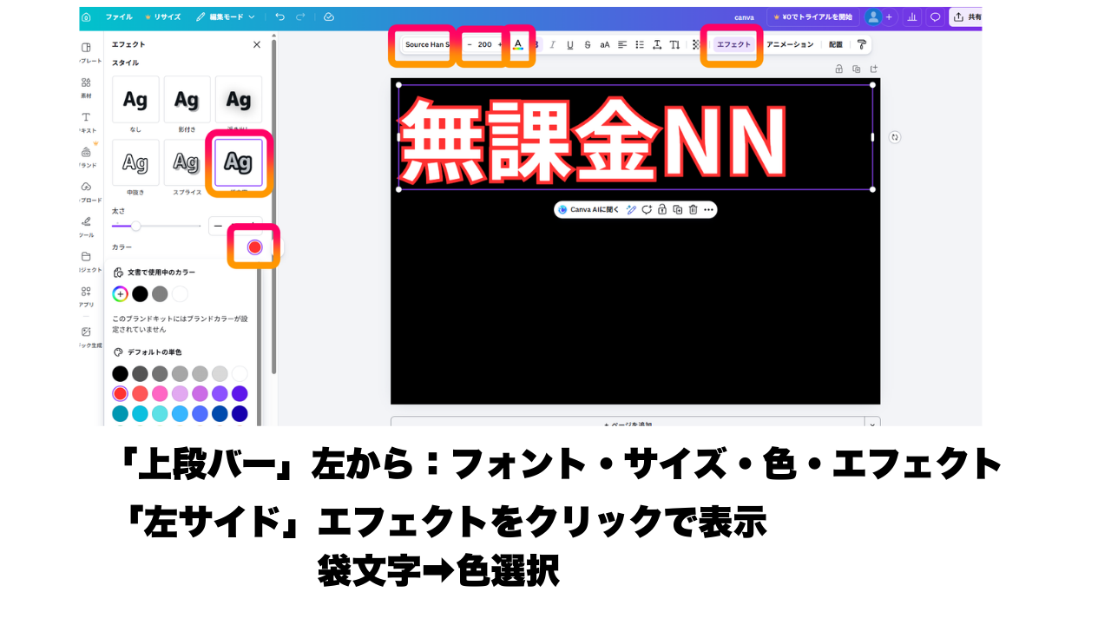Image resolution: width=1111 pixels, height=625 pixels.
Task: Select the outlined 袋文字 text style
Action: click(x=239, y=162)
